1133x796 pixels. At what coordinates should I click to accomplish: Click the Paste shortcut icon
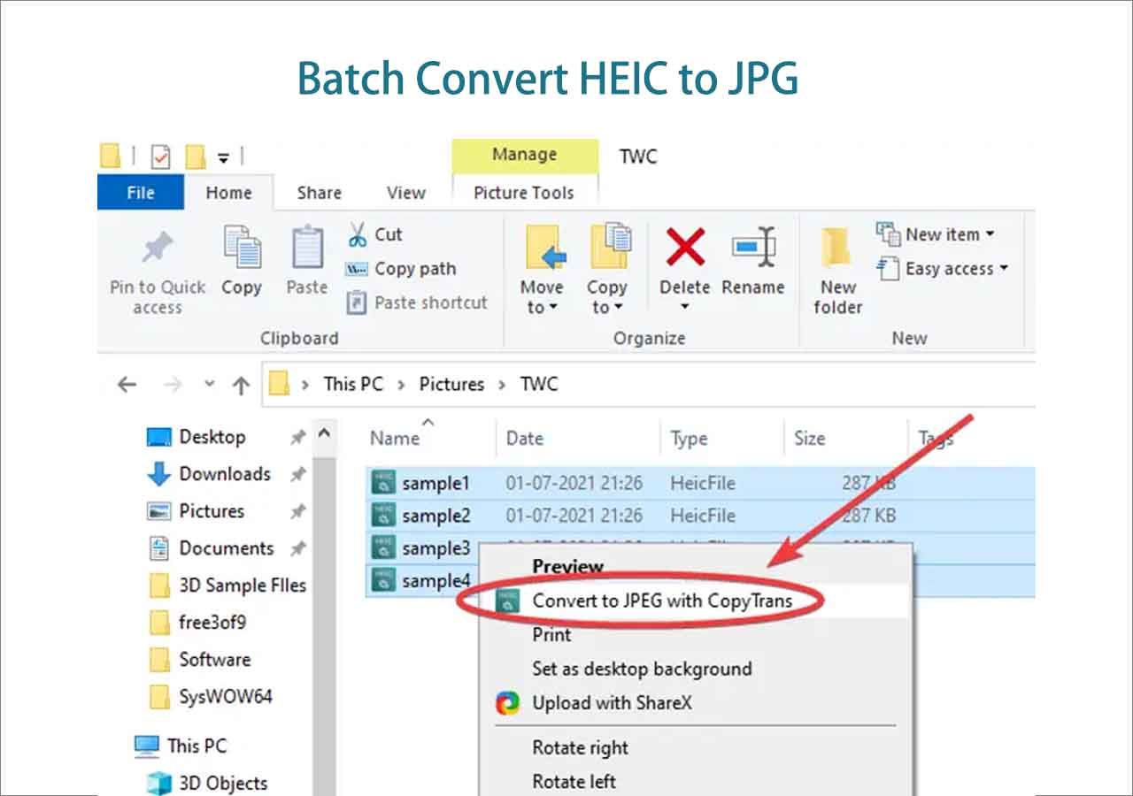click(x=357, y=302)
